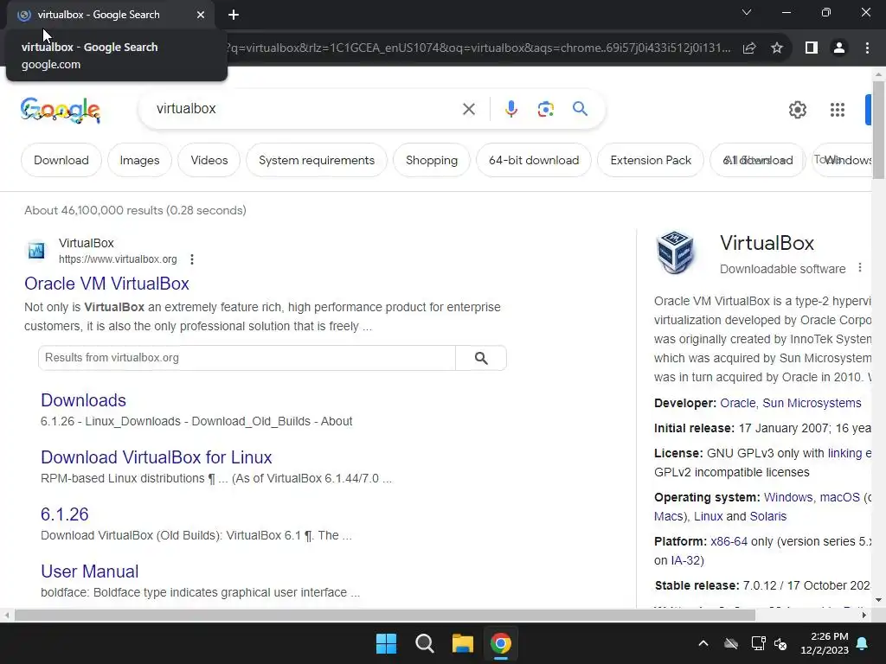Click the VirtualBox logo in knowledge panel
The height and width of the screenshot is (664, 886).
[675, 252]
